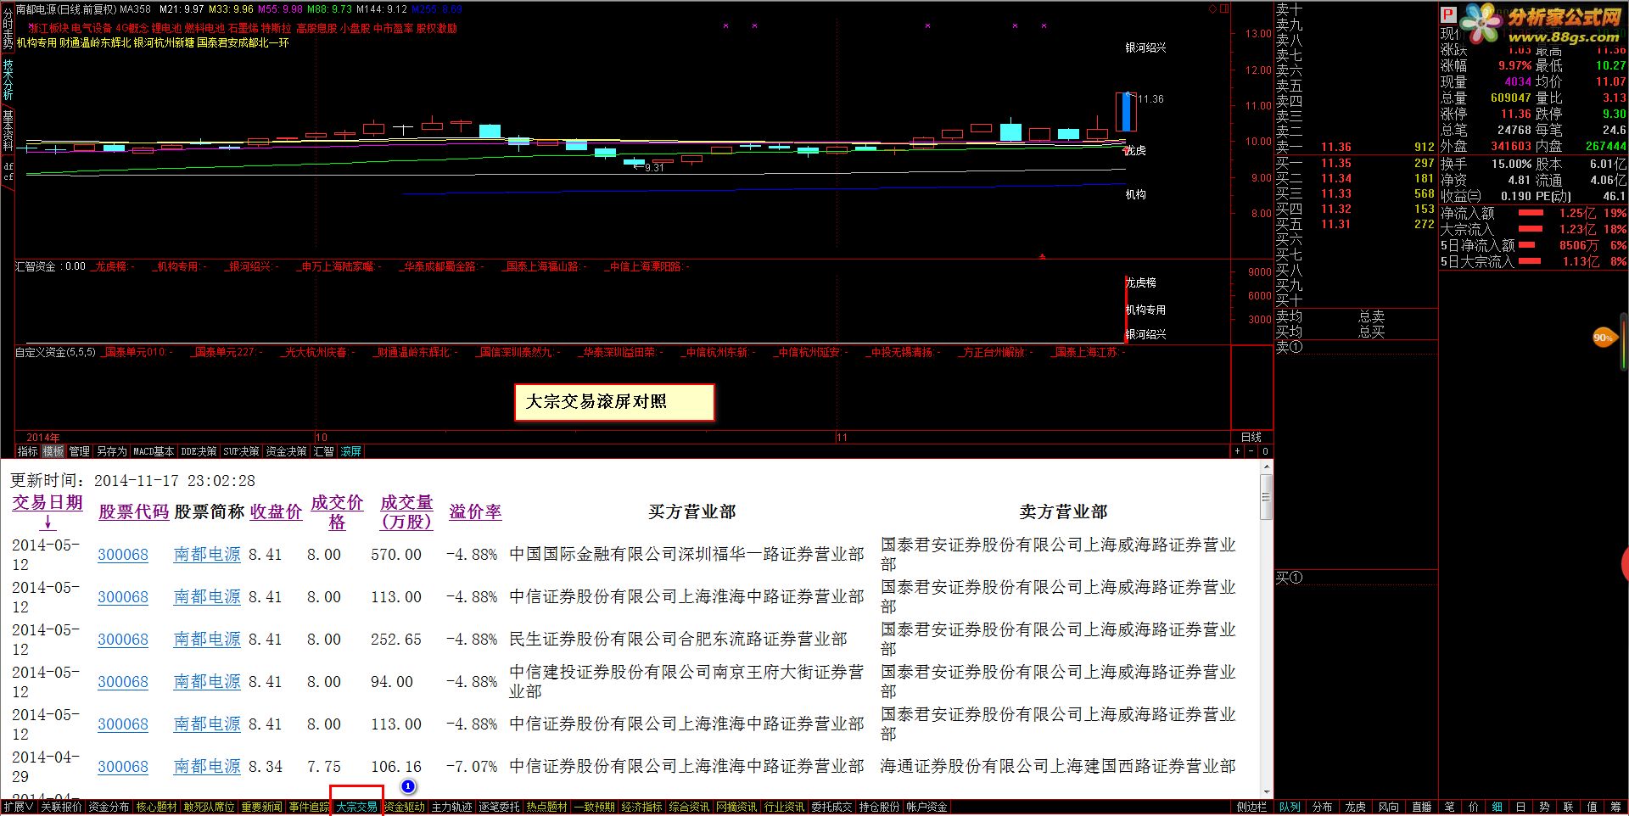Sort table by 股票代码 column
Image resolution: width=1629 pixels, height=816 pixels.
pyautogui.click(x=134, y=511)
